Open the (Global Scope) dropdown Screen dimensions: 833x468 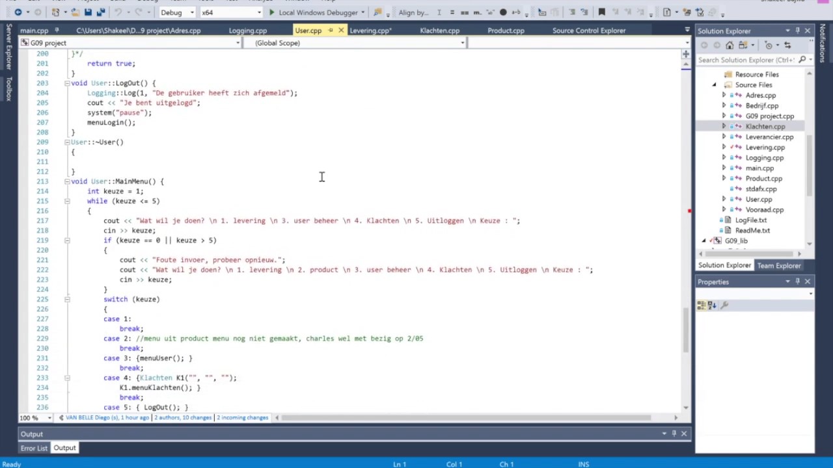point(355,43)
